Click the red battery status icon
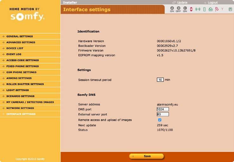 (191, 9)
